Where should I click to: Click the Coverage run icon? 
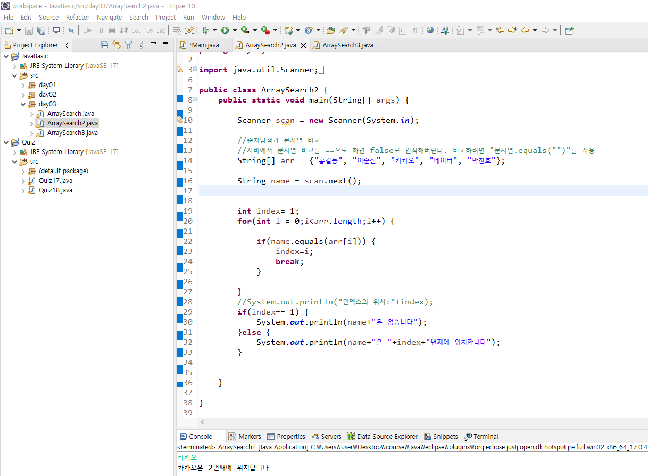point(245,30)
